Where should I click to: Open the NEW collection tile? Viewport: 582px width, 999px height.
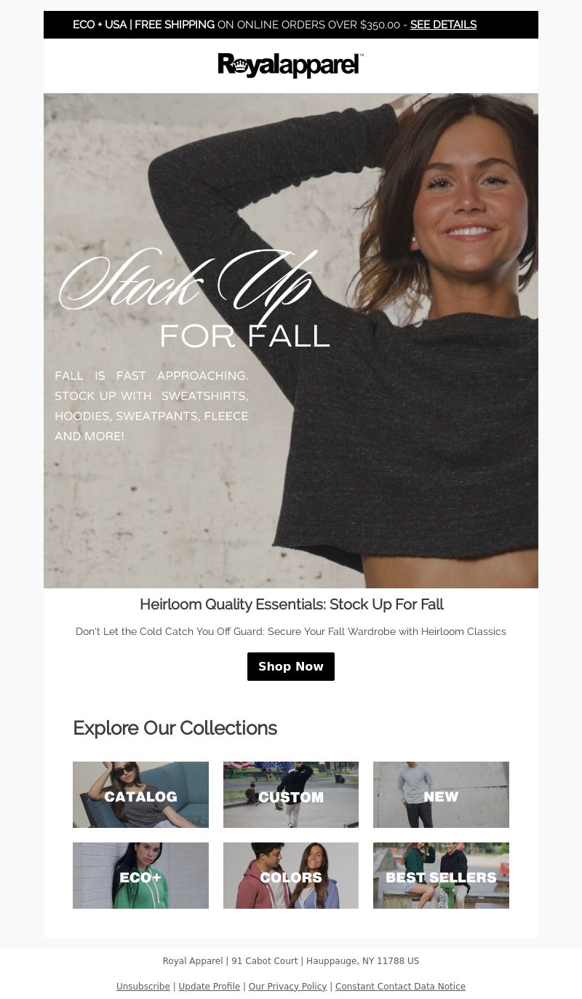click(x=441, y=794)
